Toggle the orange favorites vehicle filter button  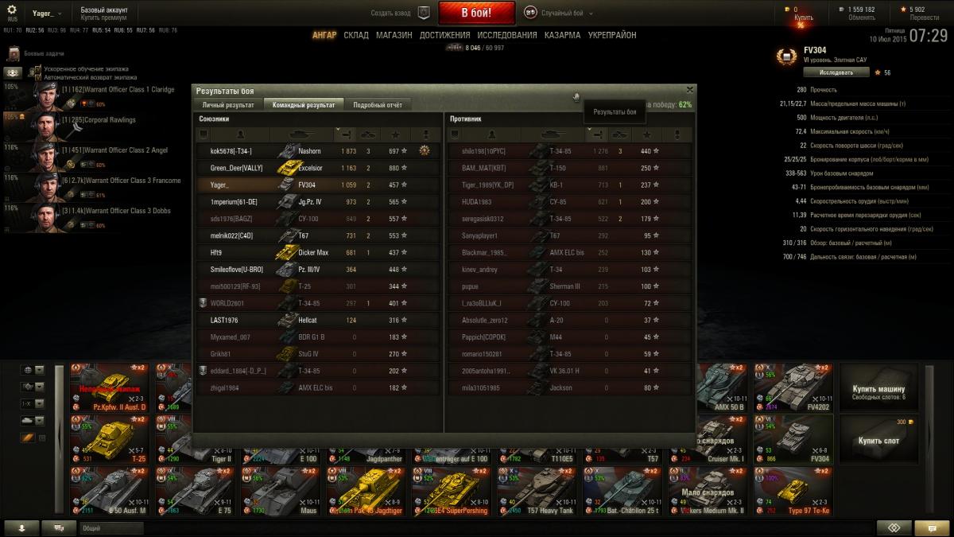click(28, 437)
